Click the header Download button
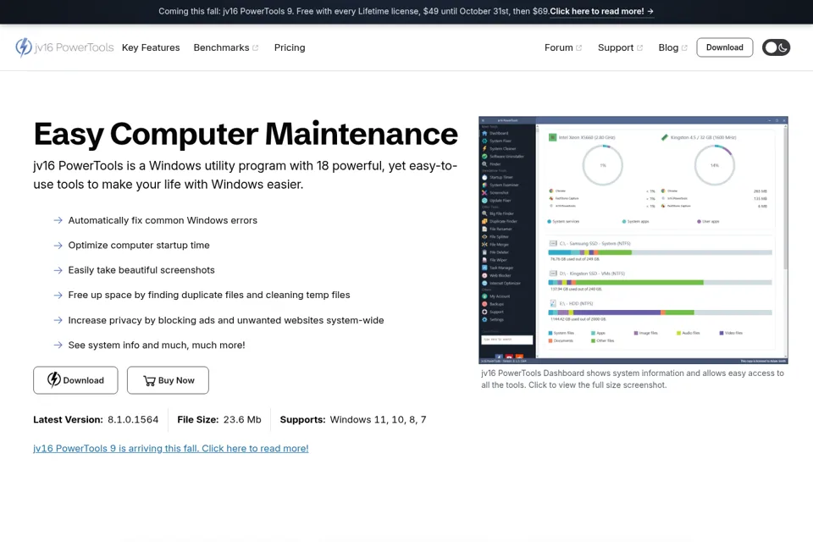 [x=724, y=47]
